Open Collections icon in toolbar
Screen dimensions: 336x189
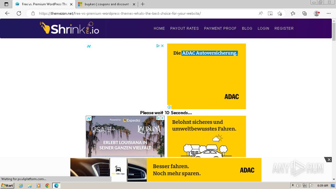(304, 13)
